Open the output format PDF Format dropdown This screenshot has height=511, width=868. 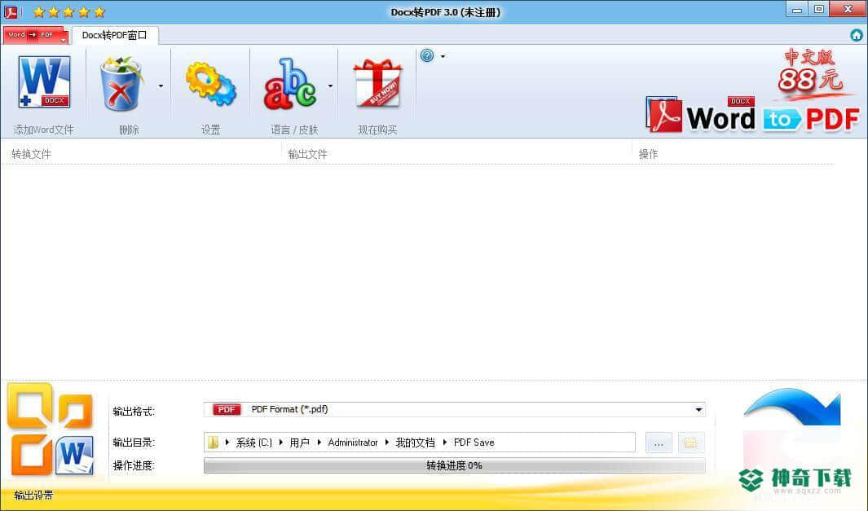pyautogui.click(x=455, y=409)
